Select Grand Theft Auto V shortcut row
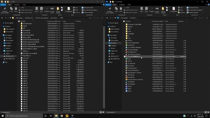210x118 pixels. click(x=155, y=70)
